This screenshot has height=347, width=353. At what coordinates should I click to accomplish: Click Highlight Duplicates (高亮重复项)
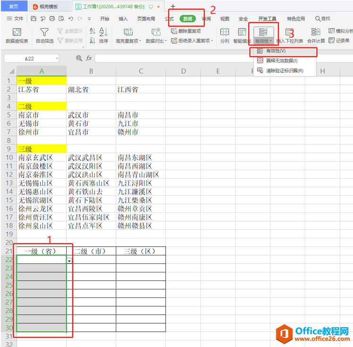[x=129, y=35]
